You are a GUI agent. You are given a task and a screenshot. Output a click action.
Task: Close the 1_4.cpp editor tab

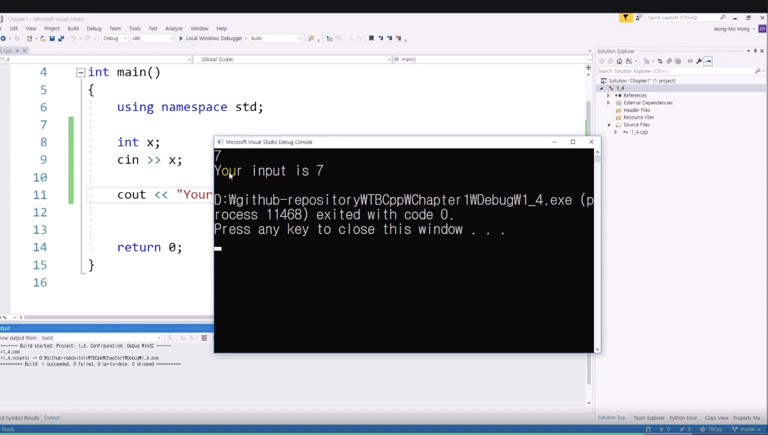pyautogui.click(x=25, y=51)
